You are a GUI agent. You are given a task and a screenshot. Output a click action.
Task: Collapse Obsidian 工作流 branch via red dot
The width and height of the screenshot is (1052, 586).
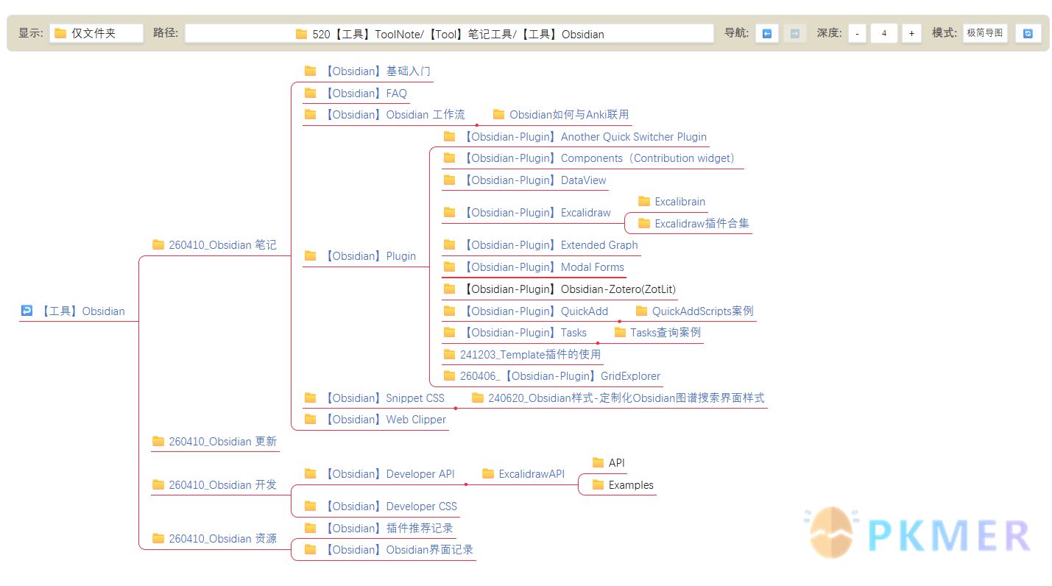click(476, 125)
